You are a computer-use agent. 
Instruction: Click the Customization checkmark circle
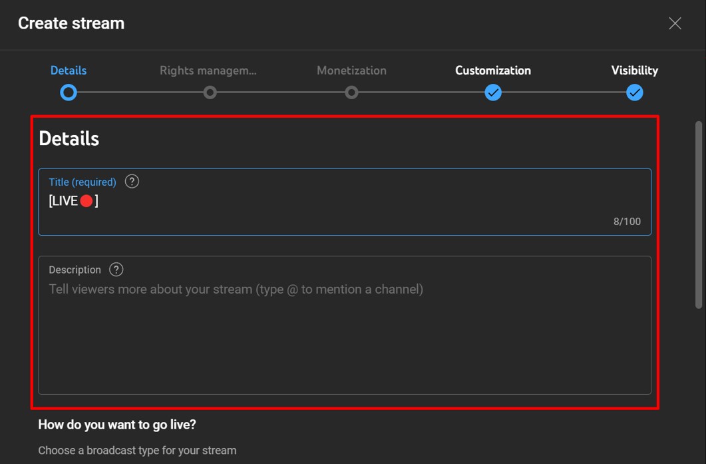coord(493,93)
